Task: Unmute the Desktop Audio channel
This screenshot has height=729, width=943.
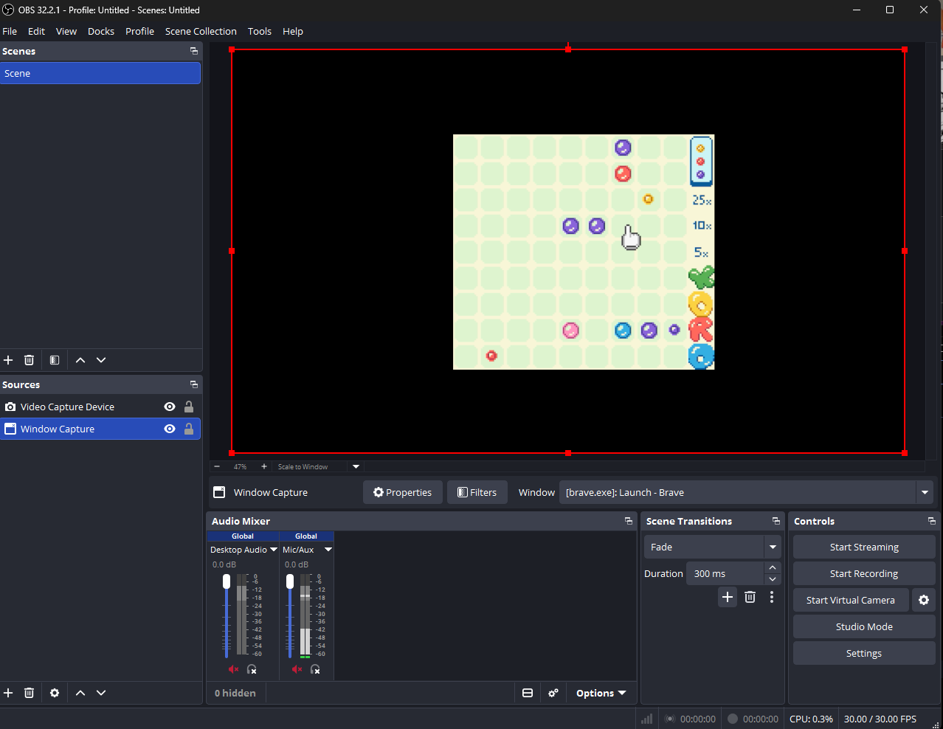Action: coord(233,669)
